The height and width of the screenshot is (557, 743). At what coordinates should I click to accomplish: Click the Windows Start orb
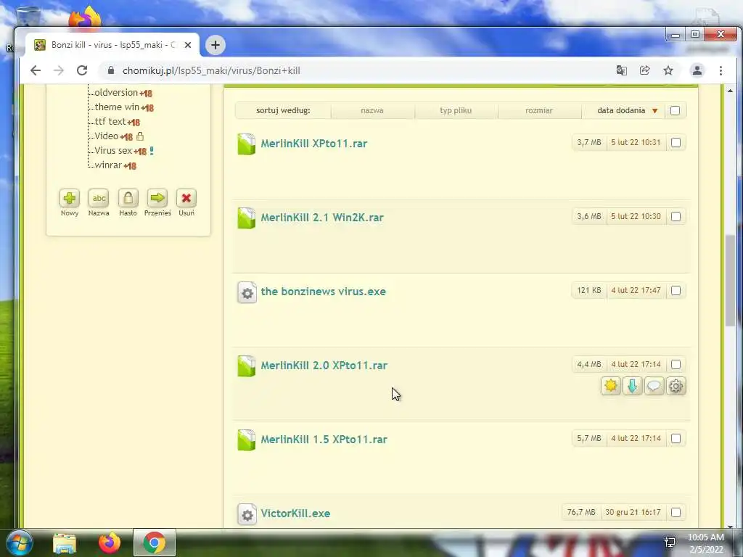[x=20, y=542]
